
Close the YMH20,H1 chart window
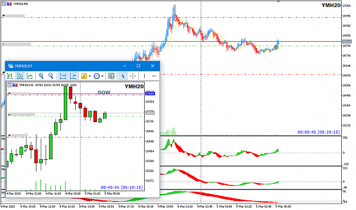pyautogui.click(x=153, y=66)
